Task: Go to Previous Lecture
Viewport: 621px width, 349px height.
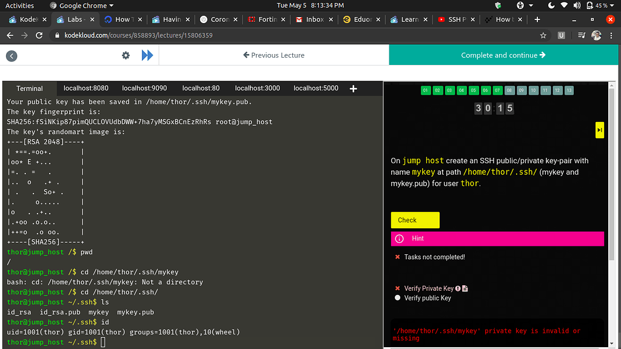Action: tap(274, 55)
